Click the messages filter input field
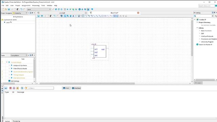 [39, 88]
